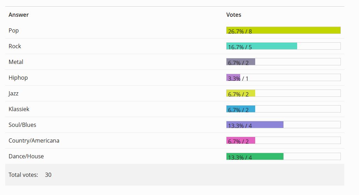
Task: Select the Klassiek answer label
Action: point(19,109)
